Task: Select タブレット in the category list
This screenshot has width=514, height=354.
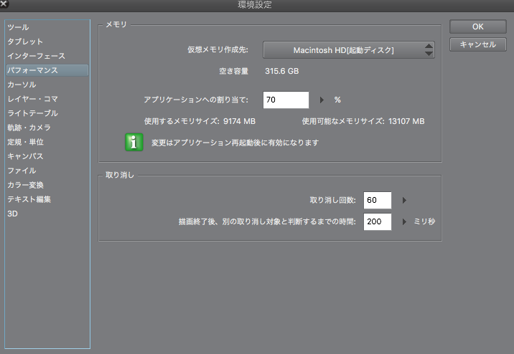Action: tap(25, 42)
